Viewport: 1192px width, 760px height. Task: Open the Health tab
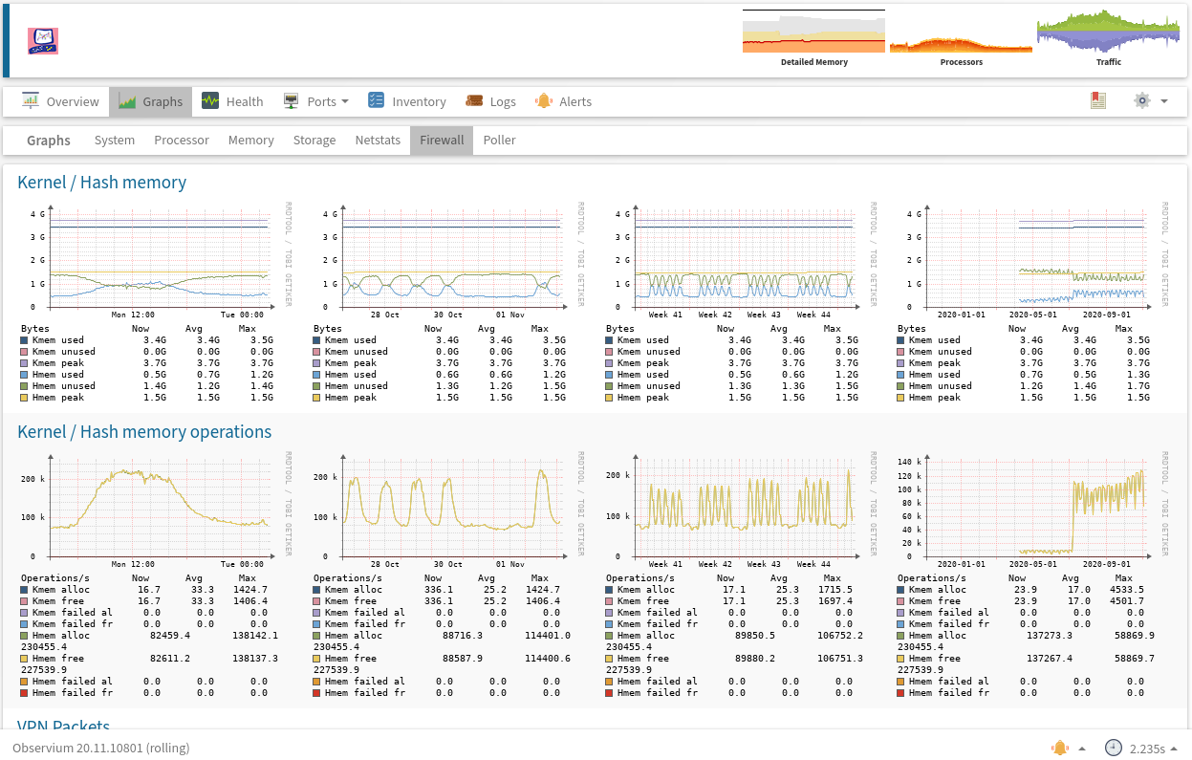pos(232,101)
